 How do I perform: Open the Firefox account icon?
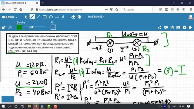coord(184,9)
